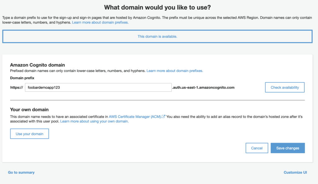The height and width of the screenshot is (184, 318).
Task: Click the Use your domain button
Action: (x=30, y=134)
